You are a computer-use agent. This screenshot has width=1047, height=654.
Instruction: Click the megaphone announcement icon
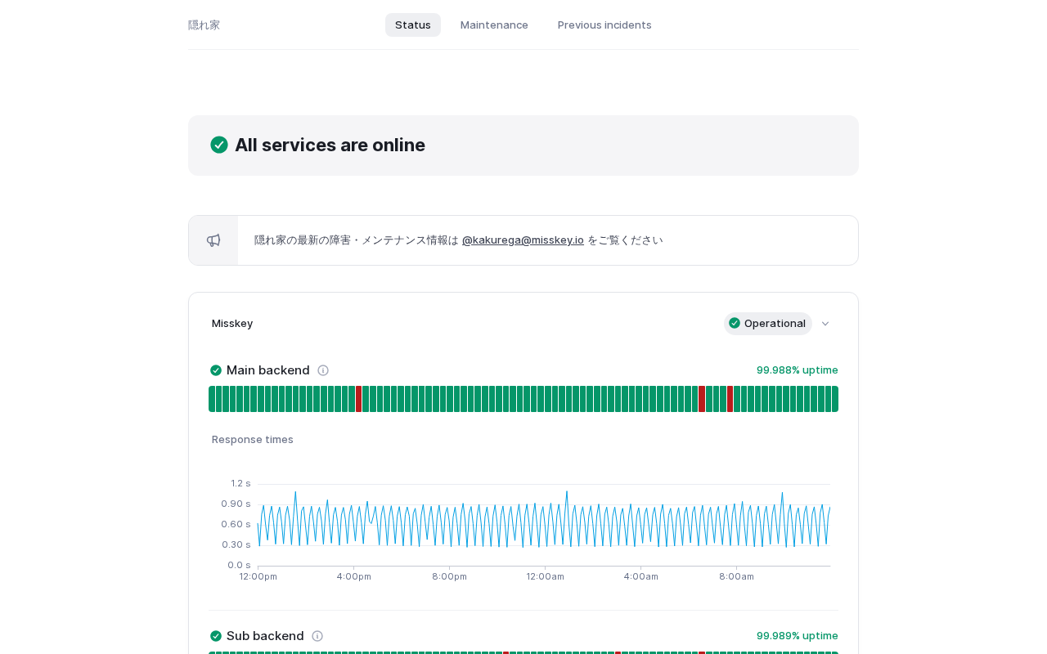pos(213,240)
